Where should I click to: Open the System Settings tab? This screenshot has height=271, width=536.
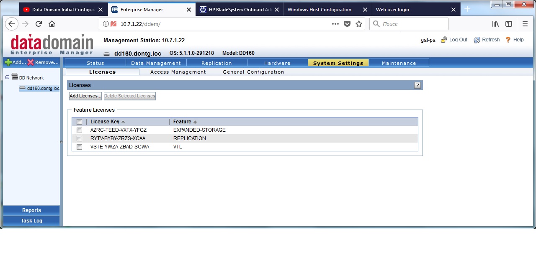pos(338,63)
